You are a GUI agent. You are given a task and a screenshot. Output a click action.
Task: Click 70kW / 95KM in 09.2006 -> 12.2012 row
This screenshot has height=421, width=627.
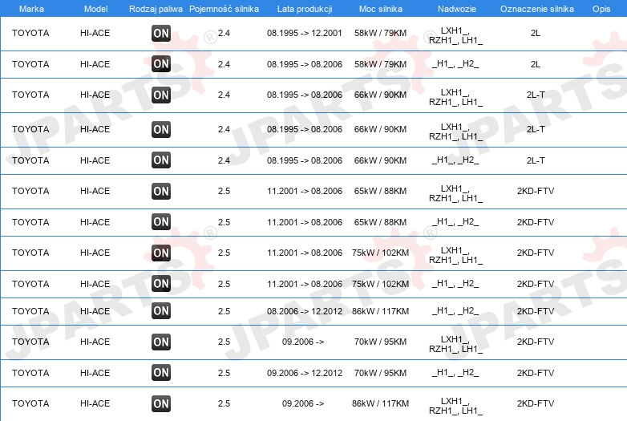[x=380, y=373]
